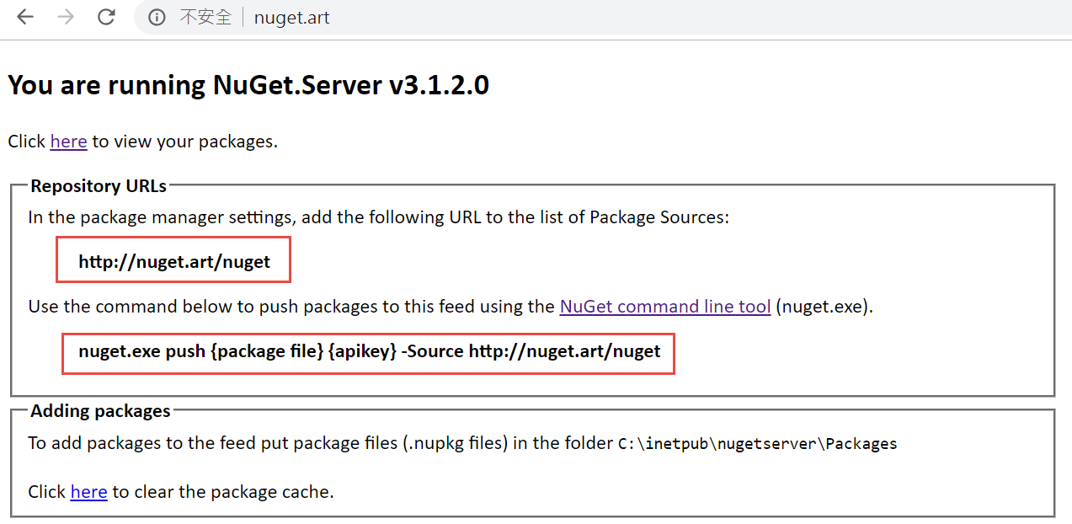Click 'here' to clear the package cache
The height and width of the screenshot is (524, 1072).
(89, 492)
